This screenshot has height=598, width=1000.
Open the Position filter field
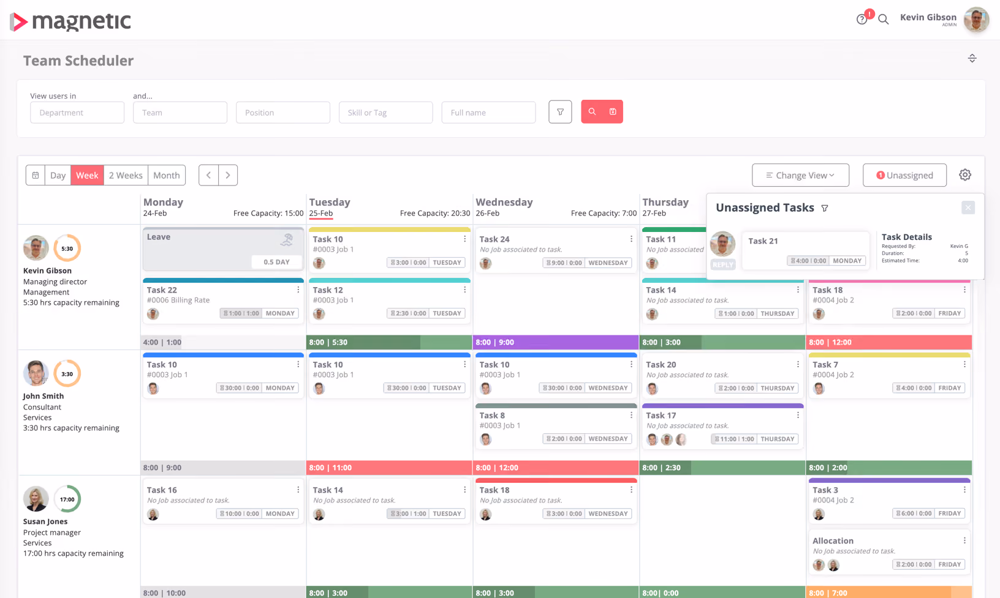click(x=283, y=113)
